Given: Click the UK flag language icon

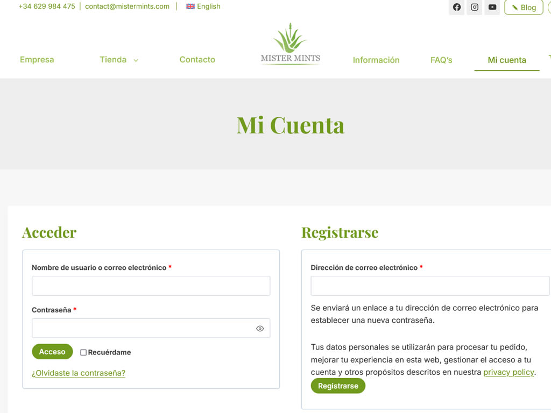Looking at the screenshot, I should tap(190, 6).
